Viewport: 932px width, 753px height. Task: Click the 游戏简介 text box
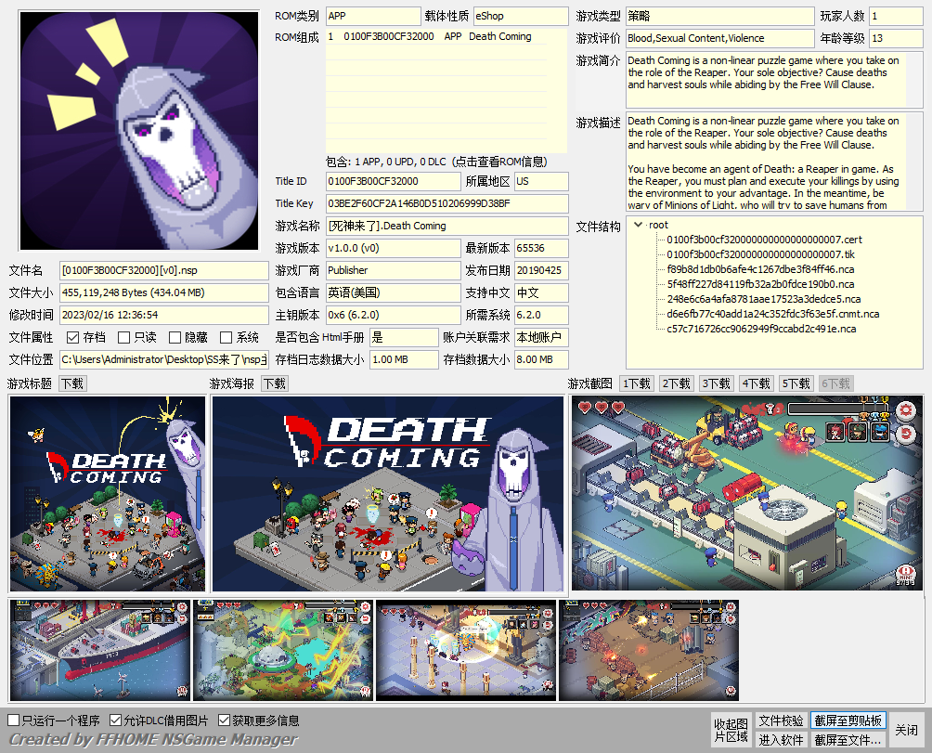pyautogui.click(x=774, y=80)
